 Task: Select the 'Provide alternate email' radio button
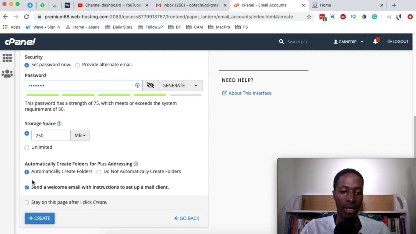(x=77, y=65)
